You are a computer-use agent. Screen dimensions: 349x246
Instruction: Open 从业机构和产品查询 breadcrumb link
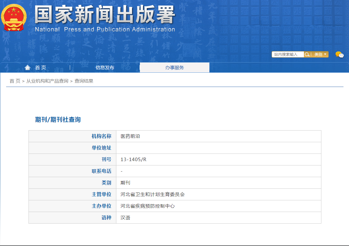tap(47, 81)
